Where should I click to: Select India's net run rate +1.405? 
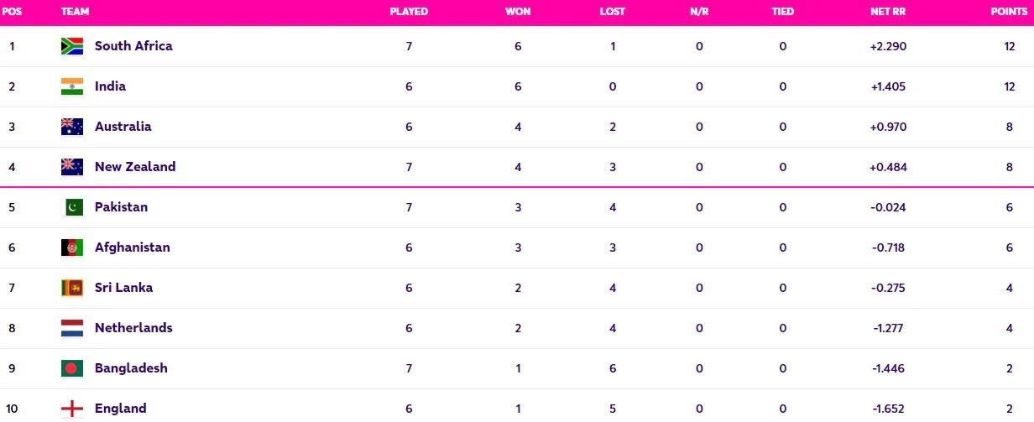click(x=888, y=86)
